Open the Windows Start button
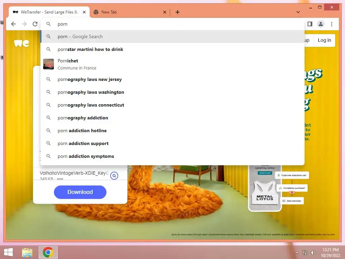 [8, 252]
